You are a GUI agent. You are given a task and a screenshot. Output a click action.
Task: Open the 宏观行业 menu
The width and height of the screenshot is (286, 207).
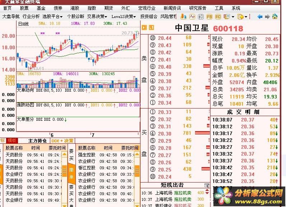tap(147, 8)
